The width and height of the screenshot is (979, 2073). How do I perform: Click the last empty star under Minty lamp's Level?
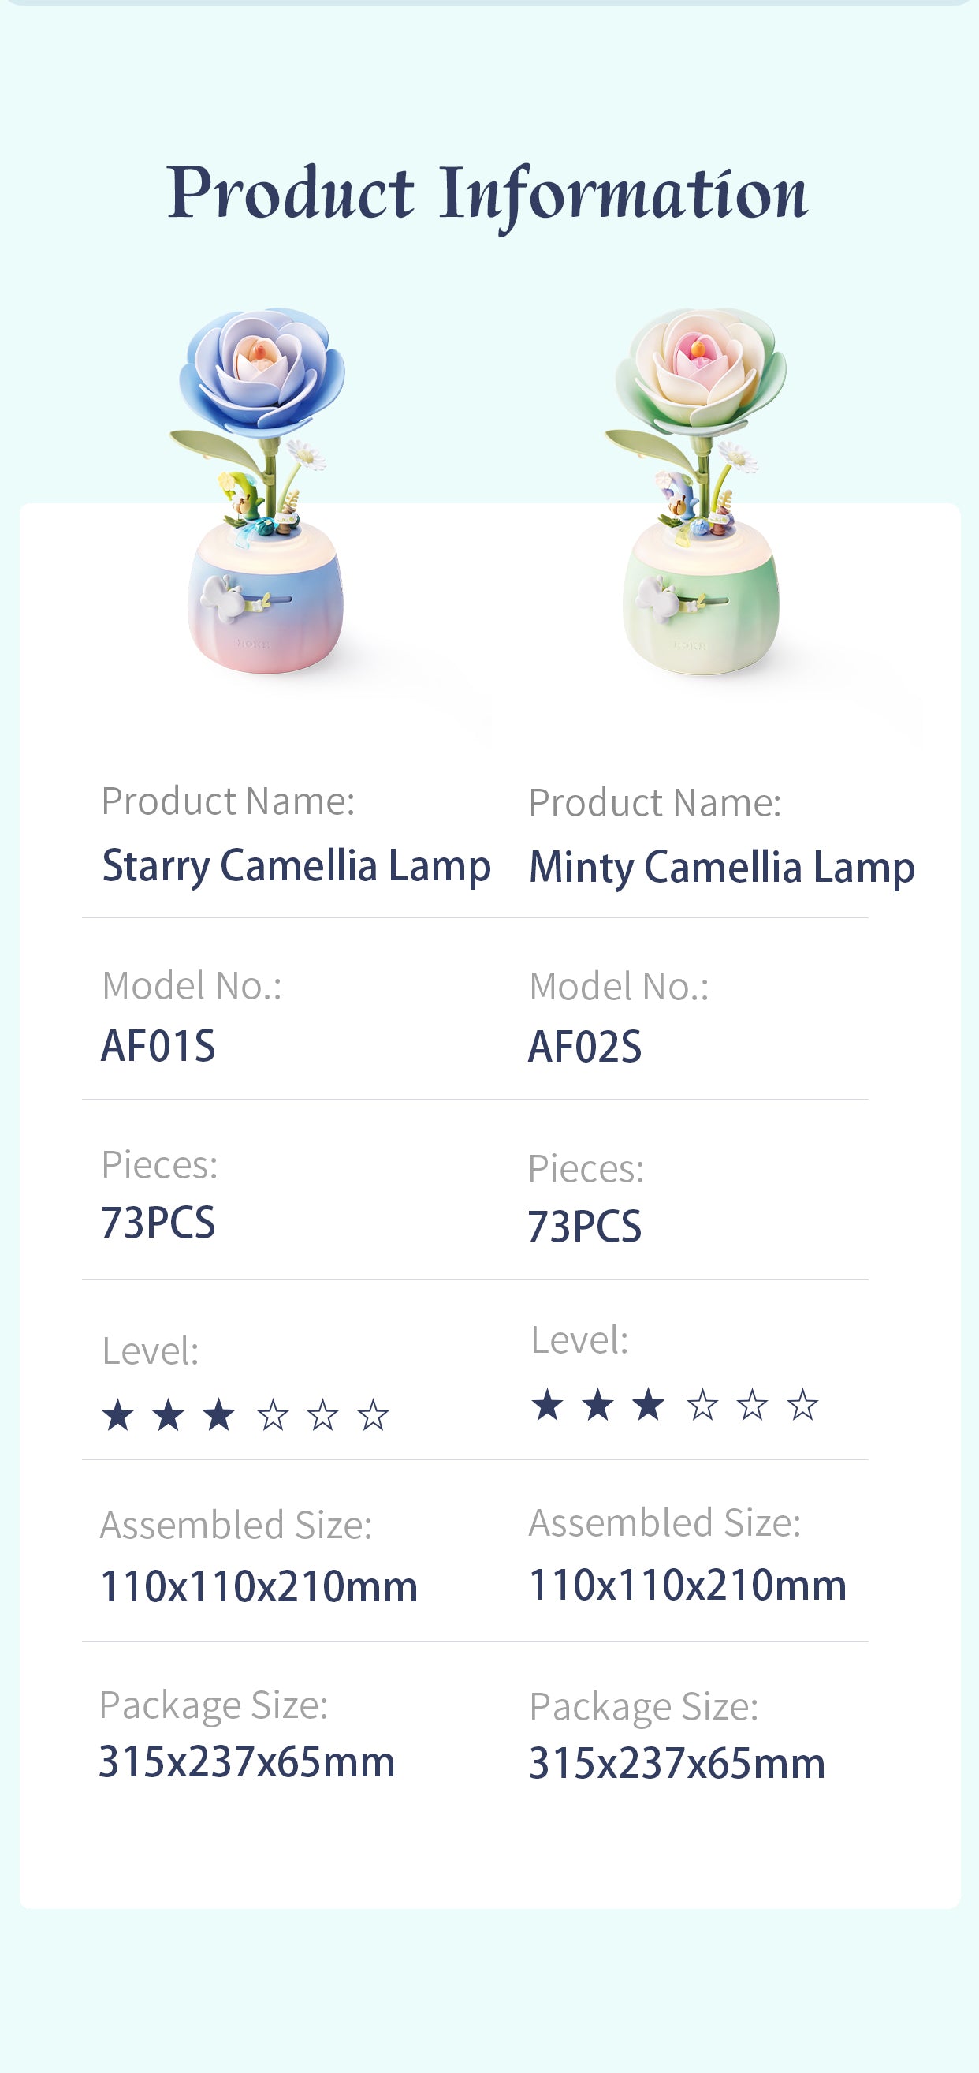tap(803, 1406)
